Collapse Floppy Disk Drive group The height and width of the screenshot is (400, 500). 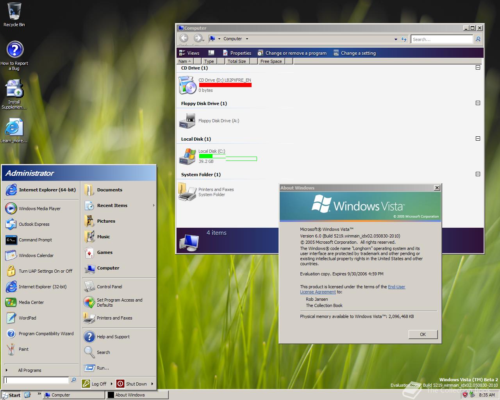coord(478,103)
